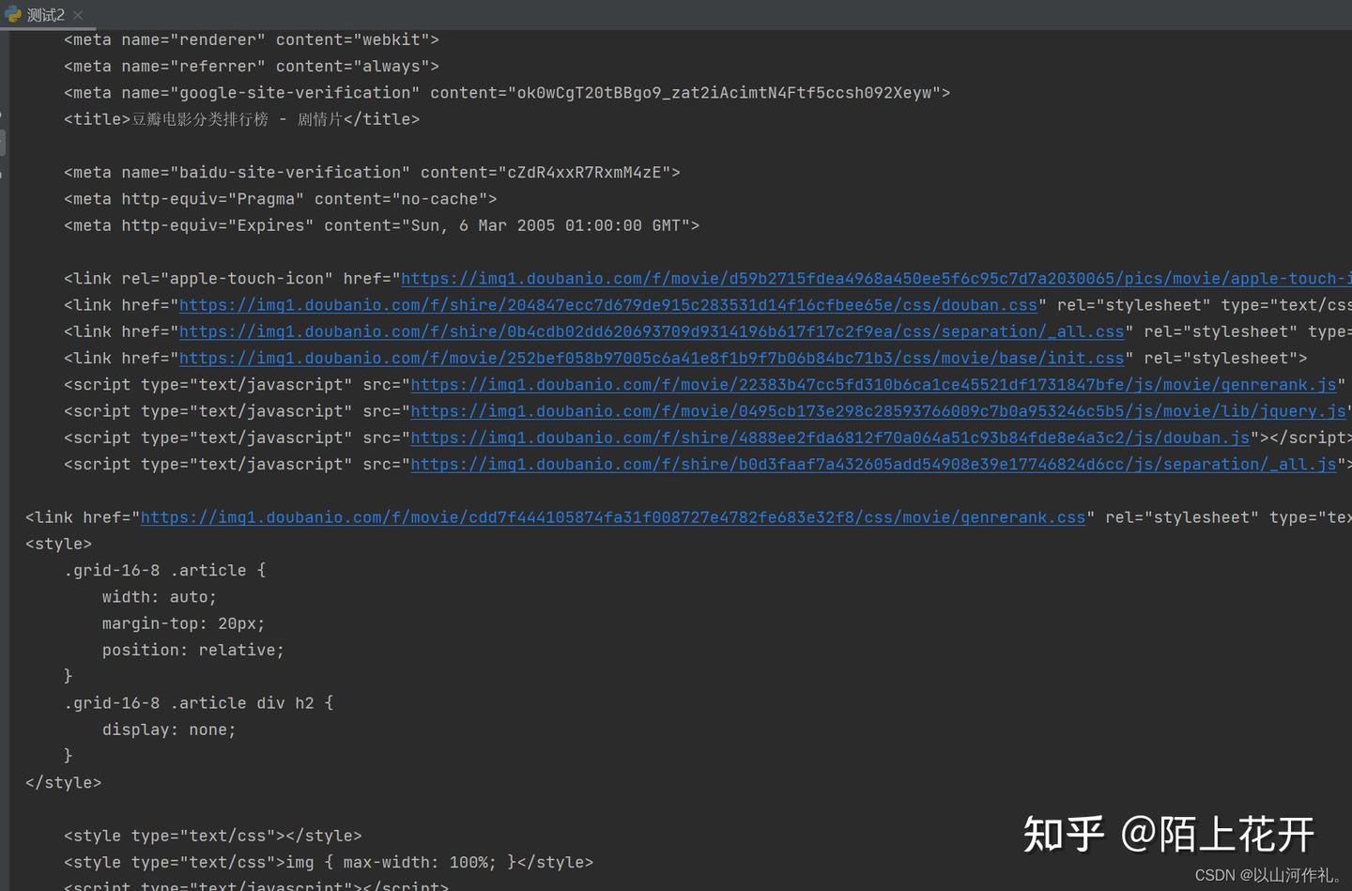The height and width of the screenshot is (891, 1352).
Task: Close the 测试2 tab
Action: pos(78,15)
